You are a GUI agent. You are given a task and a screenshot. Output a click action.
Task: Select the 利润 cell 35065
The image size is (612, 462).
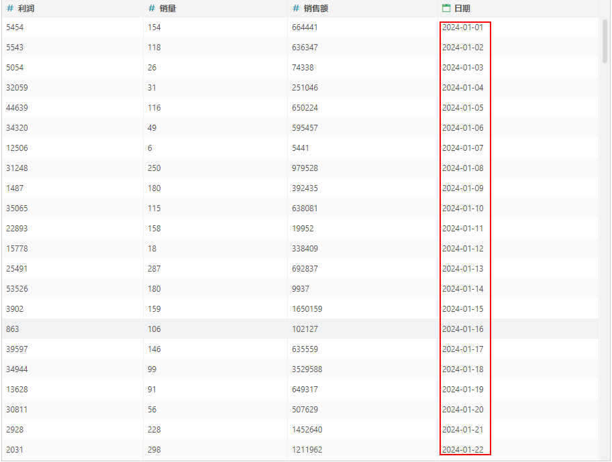(17, 208)
